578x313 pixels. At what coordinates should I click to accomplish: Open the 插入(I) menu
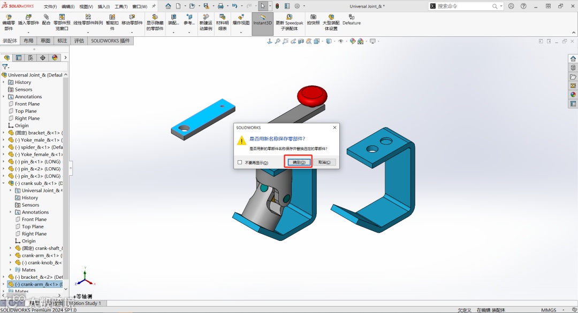pyautogui.click(x=104, y=6)
